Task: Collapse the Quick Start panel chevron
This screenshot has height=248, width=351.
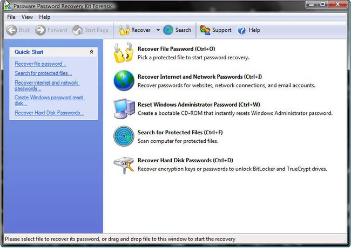Action: coord(91,52)
